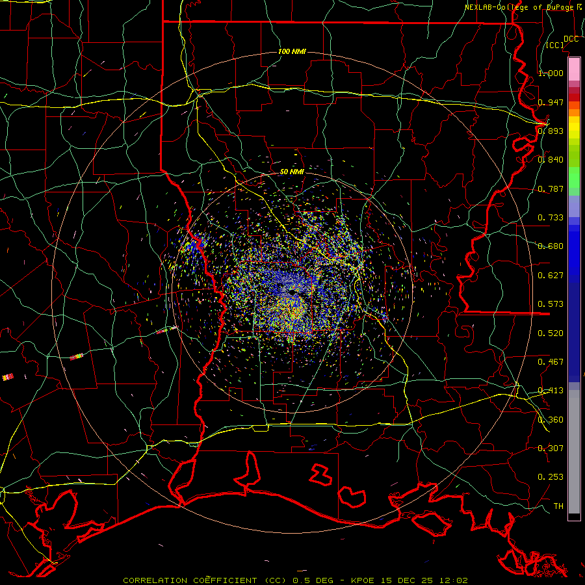Select the 0.787 scale label

point(551,188)
